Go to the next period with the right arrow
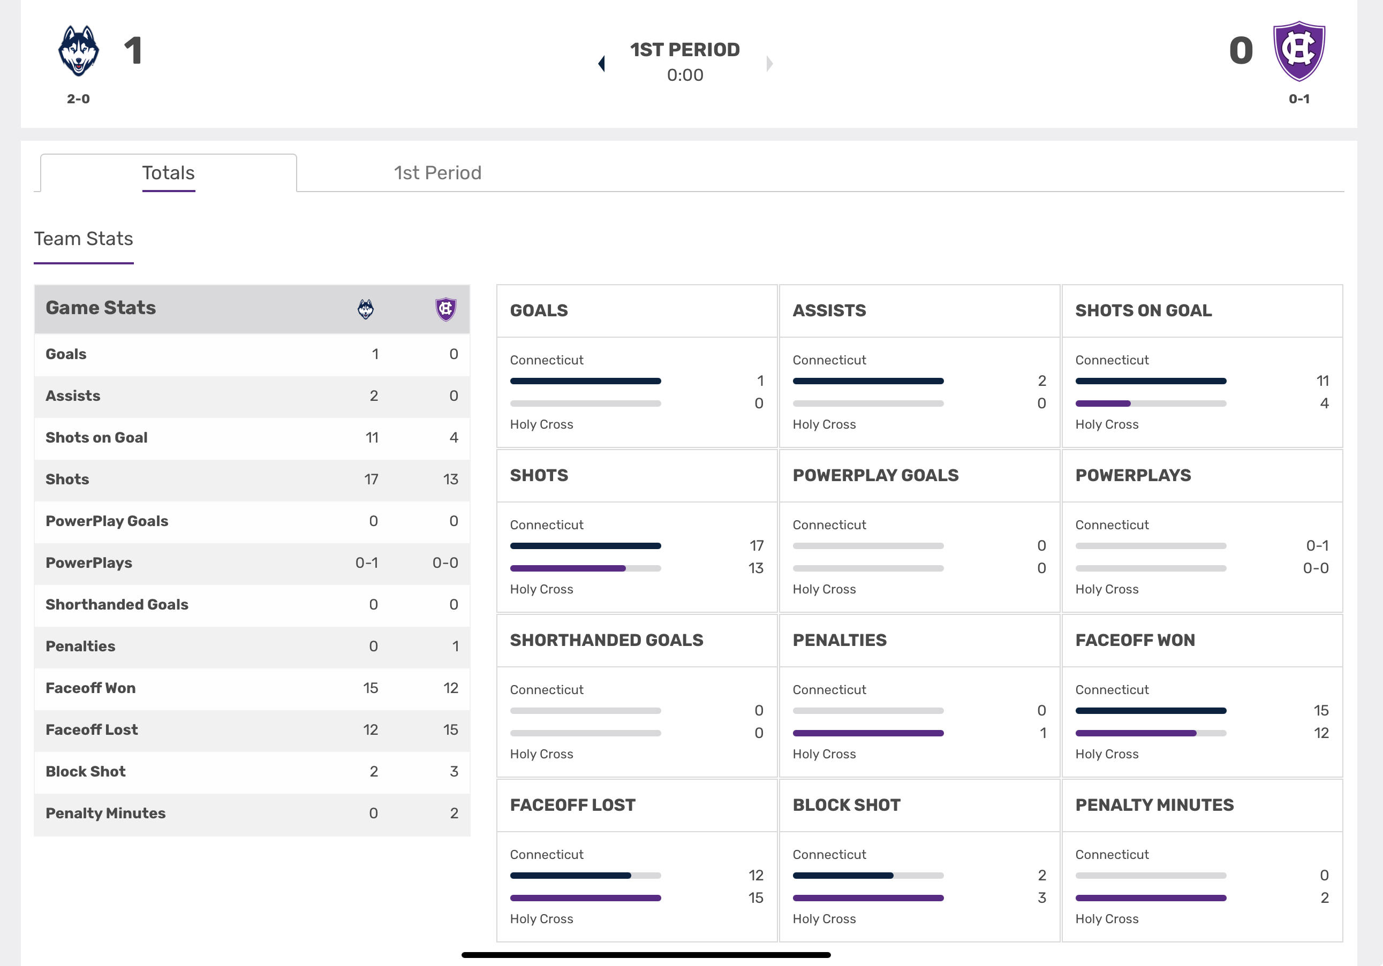 [x=769, y=63]
